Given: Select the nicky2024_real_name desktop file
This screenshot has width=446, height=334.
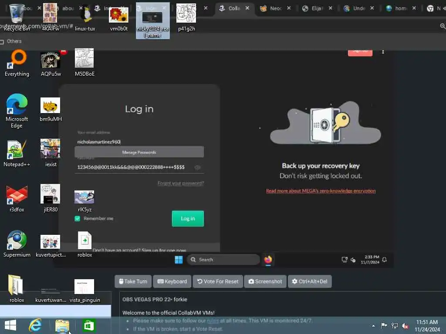Looking at the screenshot, I should (153, 20).
